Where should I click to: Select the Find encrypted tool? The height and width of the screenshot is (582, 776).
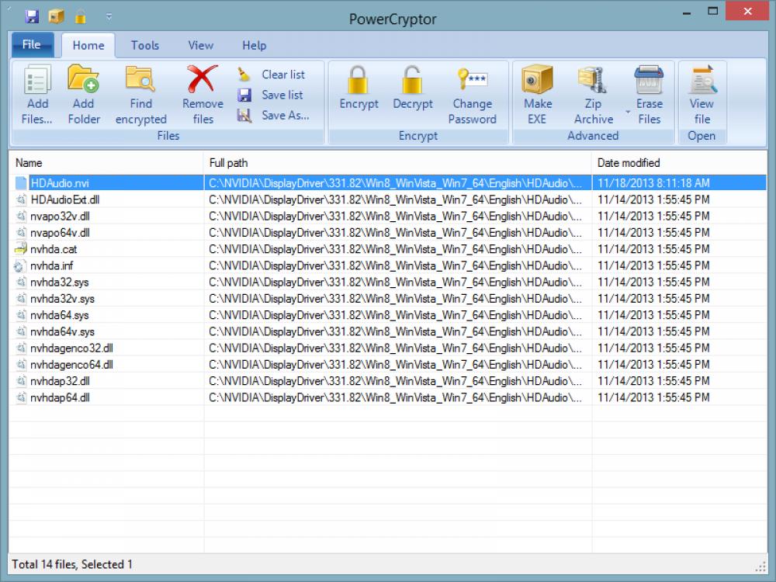coord(140,81)
